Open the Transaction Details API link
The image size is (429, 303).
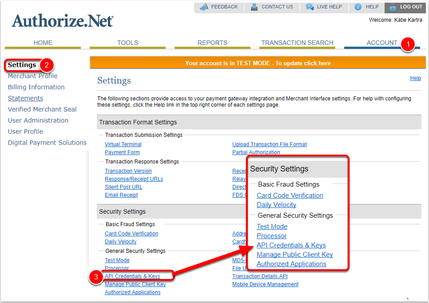[x=260, y=276]
